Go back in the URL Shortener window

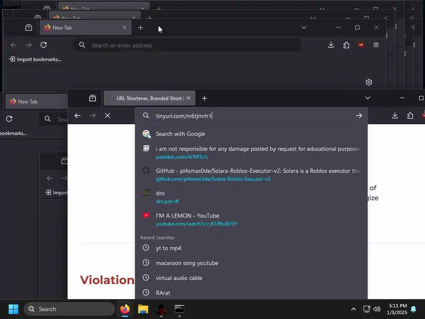(x=78, y=116)
